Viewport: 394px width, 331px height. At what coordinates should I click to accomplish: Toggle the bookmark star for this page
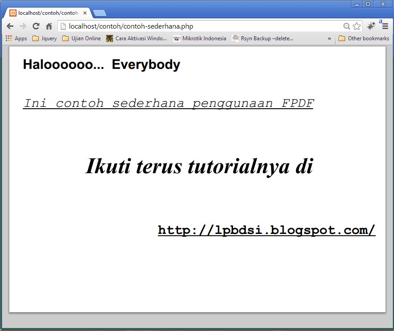coord(356,26)
